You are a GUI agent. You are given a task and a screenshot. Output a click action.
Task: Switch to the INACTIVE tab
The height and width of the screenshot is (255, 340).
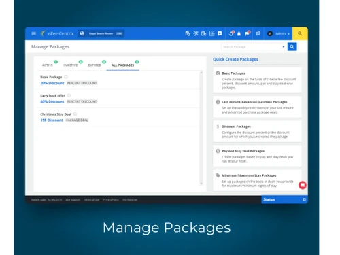[x=71, y=65]
